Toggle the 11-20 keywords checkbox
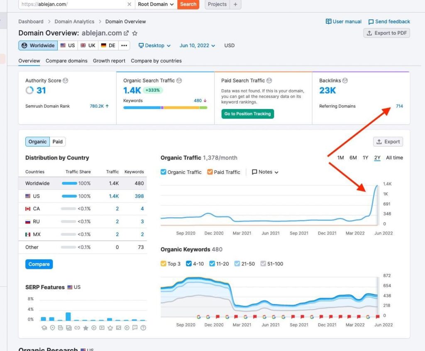 [212, 264]
